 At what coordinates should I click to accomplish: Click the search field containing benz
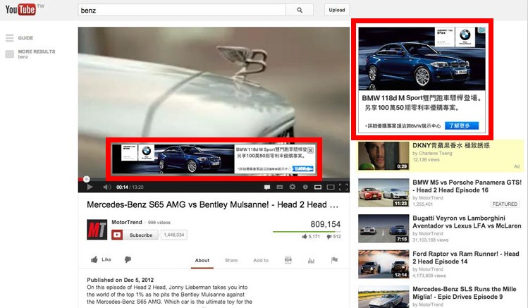coord(182,10)
